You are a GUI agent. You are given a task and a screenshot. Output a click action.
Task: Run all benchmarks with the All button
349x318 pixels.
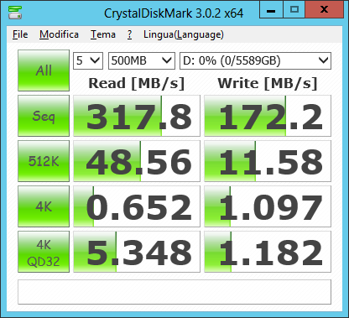(x=44, y=70)
